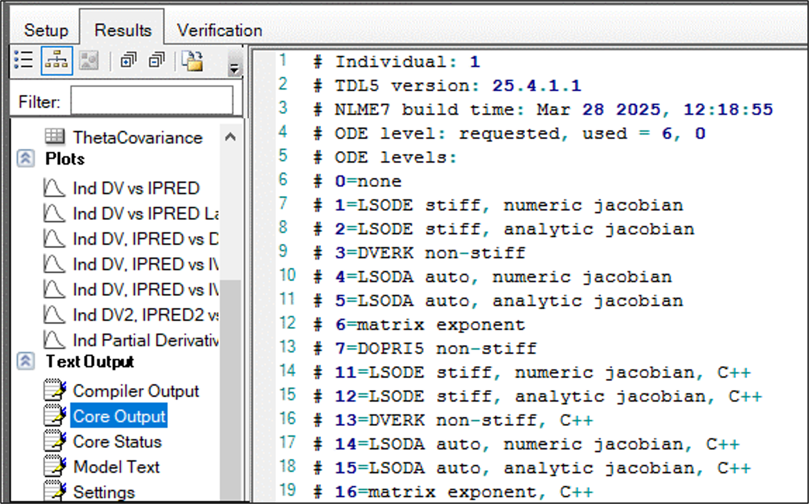The width and height of the screenshot is (809, 504).
Task: Click plot icon beside Ind DV vs IPRED
Action: point(54,188)
